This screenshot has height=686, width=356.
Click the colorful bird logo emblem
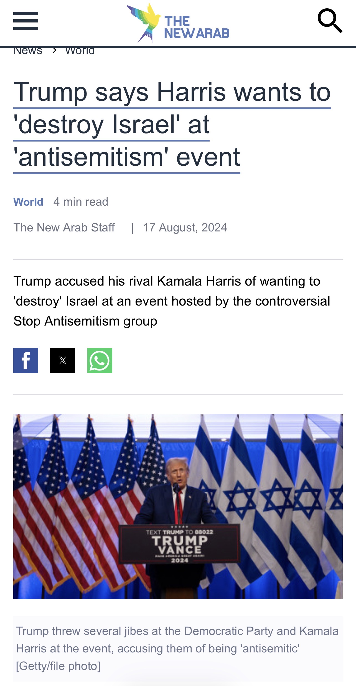pyautogui.click(x=144, y=23)
